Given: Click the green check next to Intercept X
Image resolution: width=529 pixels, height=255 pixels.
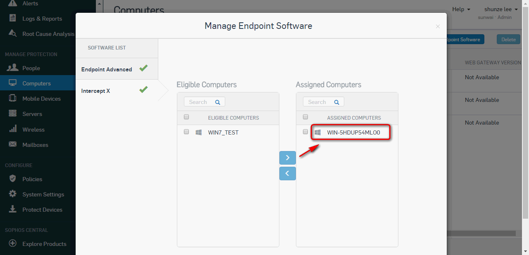Looking at the screenshot, I should pos(143,89).
